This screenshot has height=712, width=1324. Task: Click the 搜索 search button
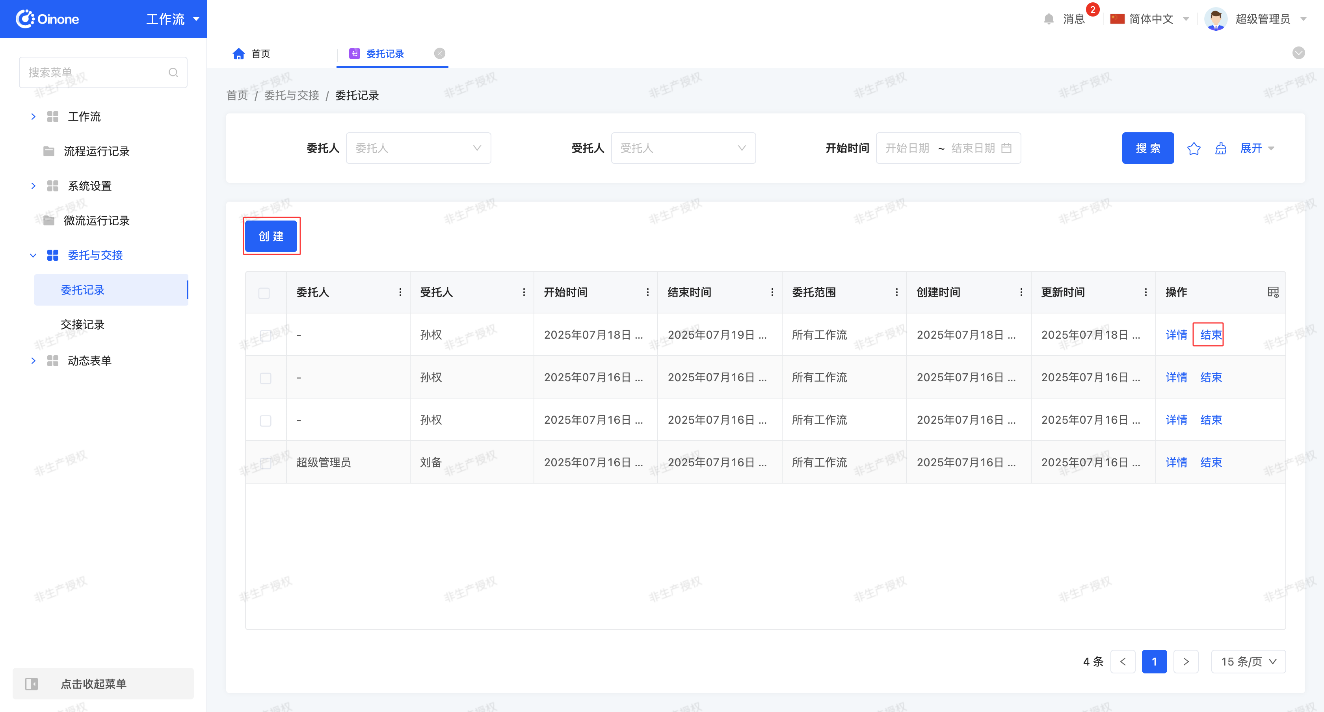[1148, 148]
